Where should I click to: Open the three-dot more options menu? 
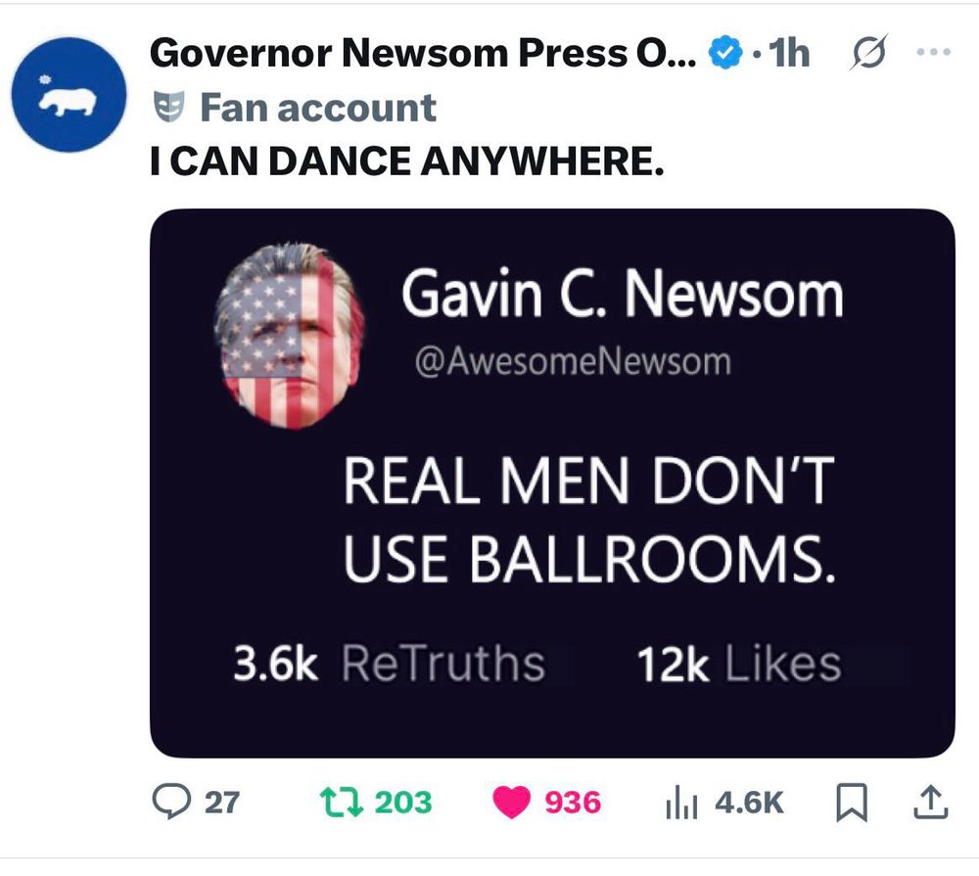coord(934,53)
